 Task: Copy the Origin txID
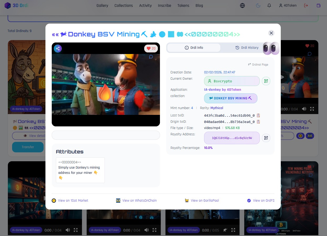pos(258,122)
